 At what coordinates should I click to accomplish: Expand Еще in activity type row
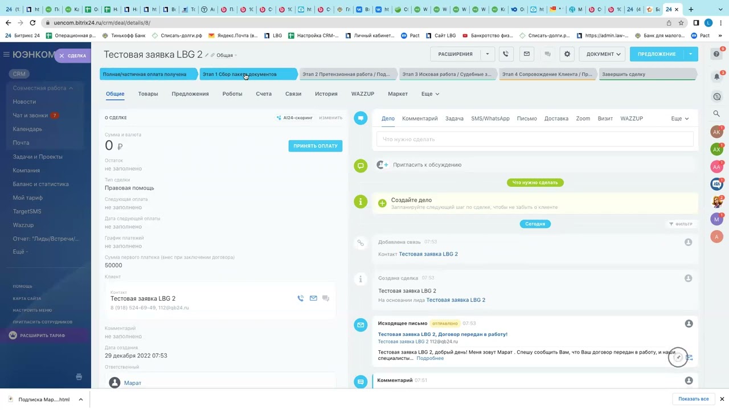(680, 118)
